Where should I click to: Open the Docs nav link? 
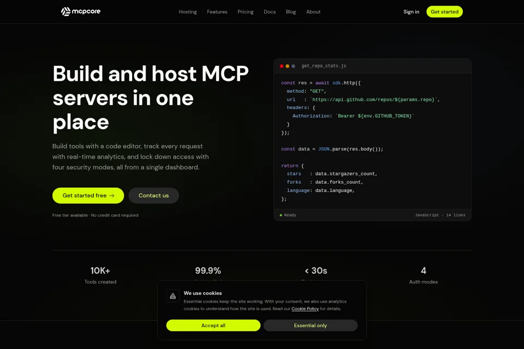coord(270,11)
